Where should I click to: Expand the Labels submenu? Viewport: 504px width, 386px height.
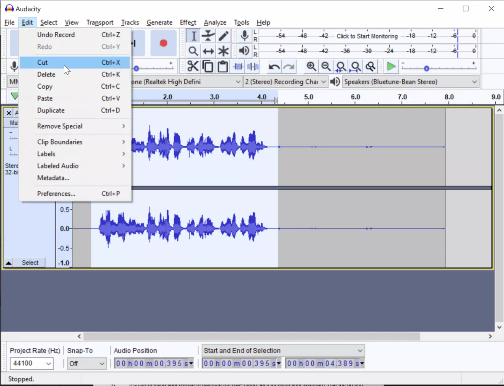(x=75, y=154)
